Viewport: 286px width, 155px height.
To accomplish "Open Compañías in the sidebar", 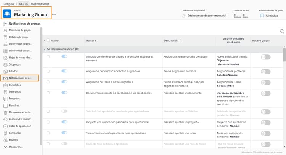I will point(15,133).
